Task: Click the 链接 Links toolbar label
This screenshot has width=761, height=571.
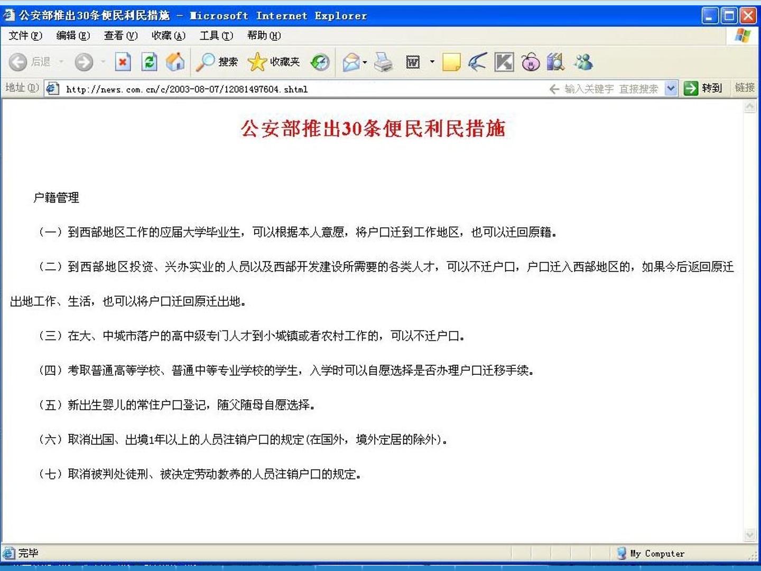Action: [x=745, y=88]
